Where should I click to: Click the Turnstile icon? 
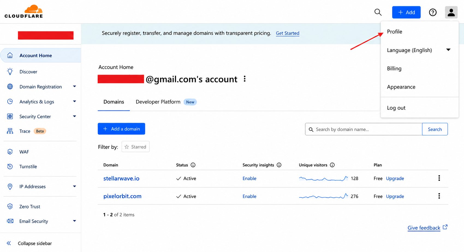(x=10, y=166)
